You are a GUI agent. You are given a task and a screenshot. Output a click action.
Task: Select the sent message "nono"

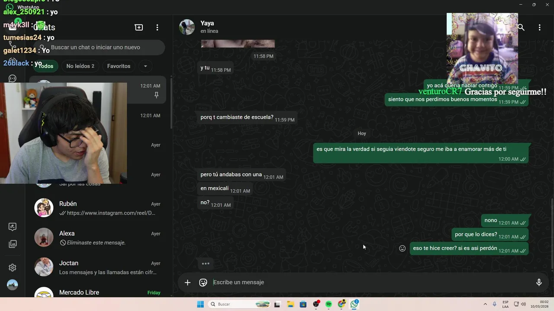pyautogui.click(x=505, y=221)
